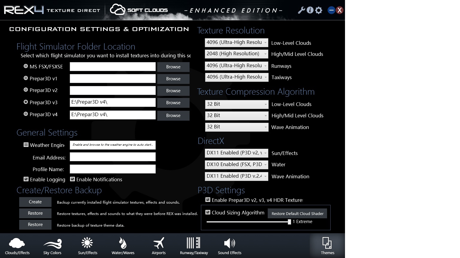The image size is (460, 258).
Task: Open the Sky Colors section
Action: [52, 246]
